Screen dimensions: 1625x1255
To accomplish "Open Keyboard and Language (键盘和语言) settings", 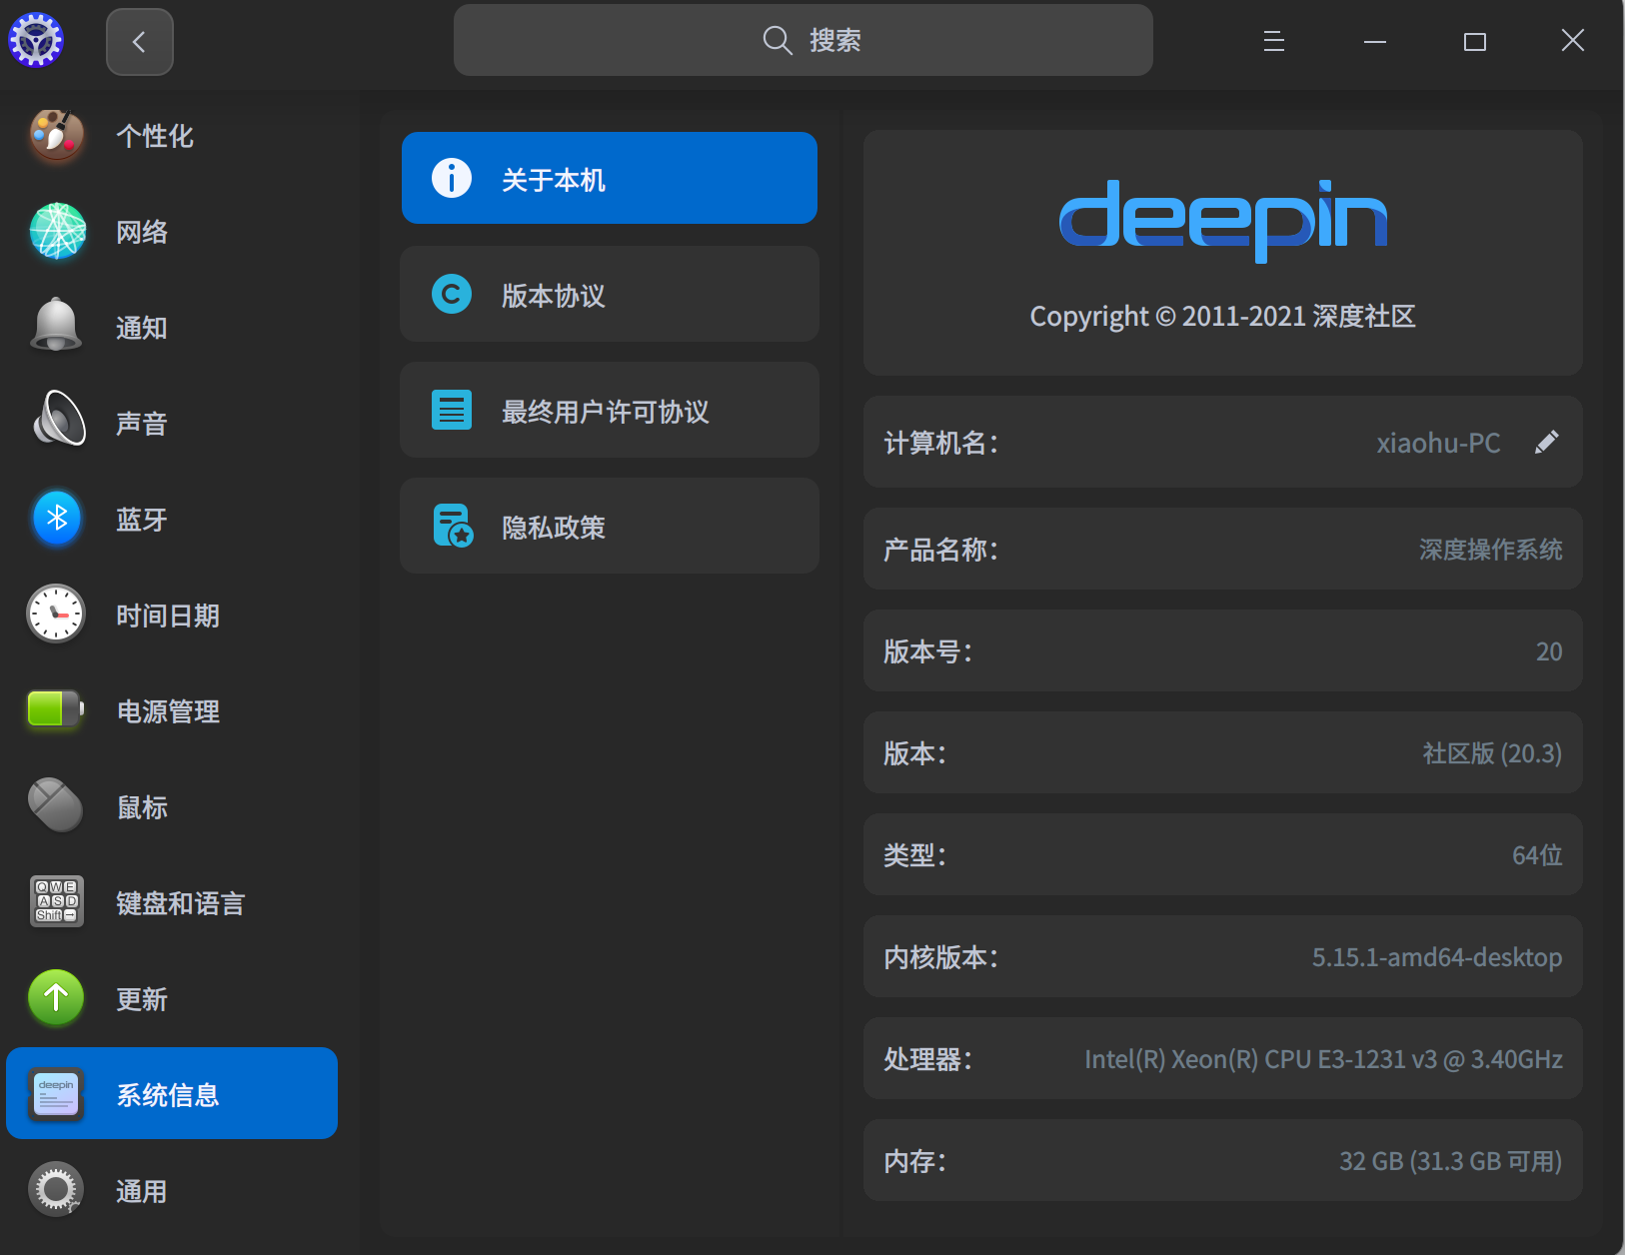I will pos(180,902).
